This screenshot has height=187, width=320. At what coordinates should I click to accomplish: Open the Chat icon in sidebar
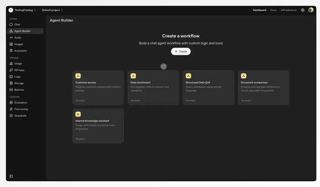pyautogui.click(x=11, y=25)
